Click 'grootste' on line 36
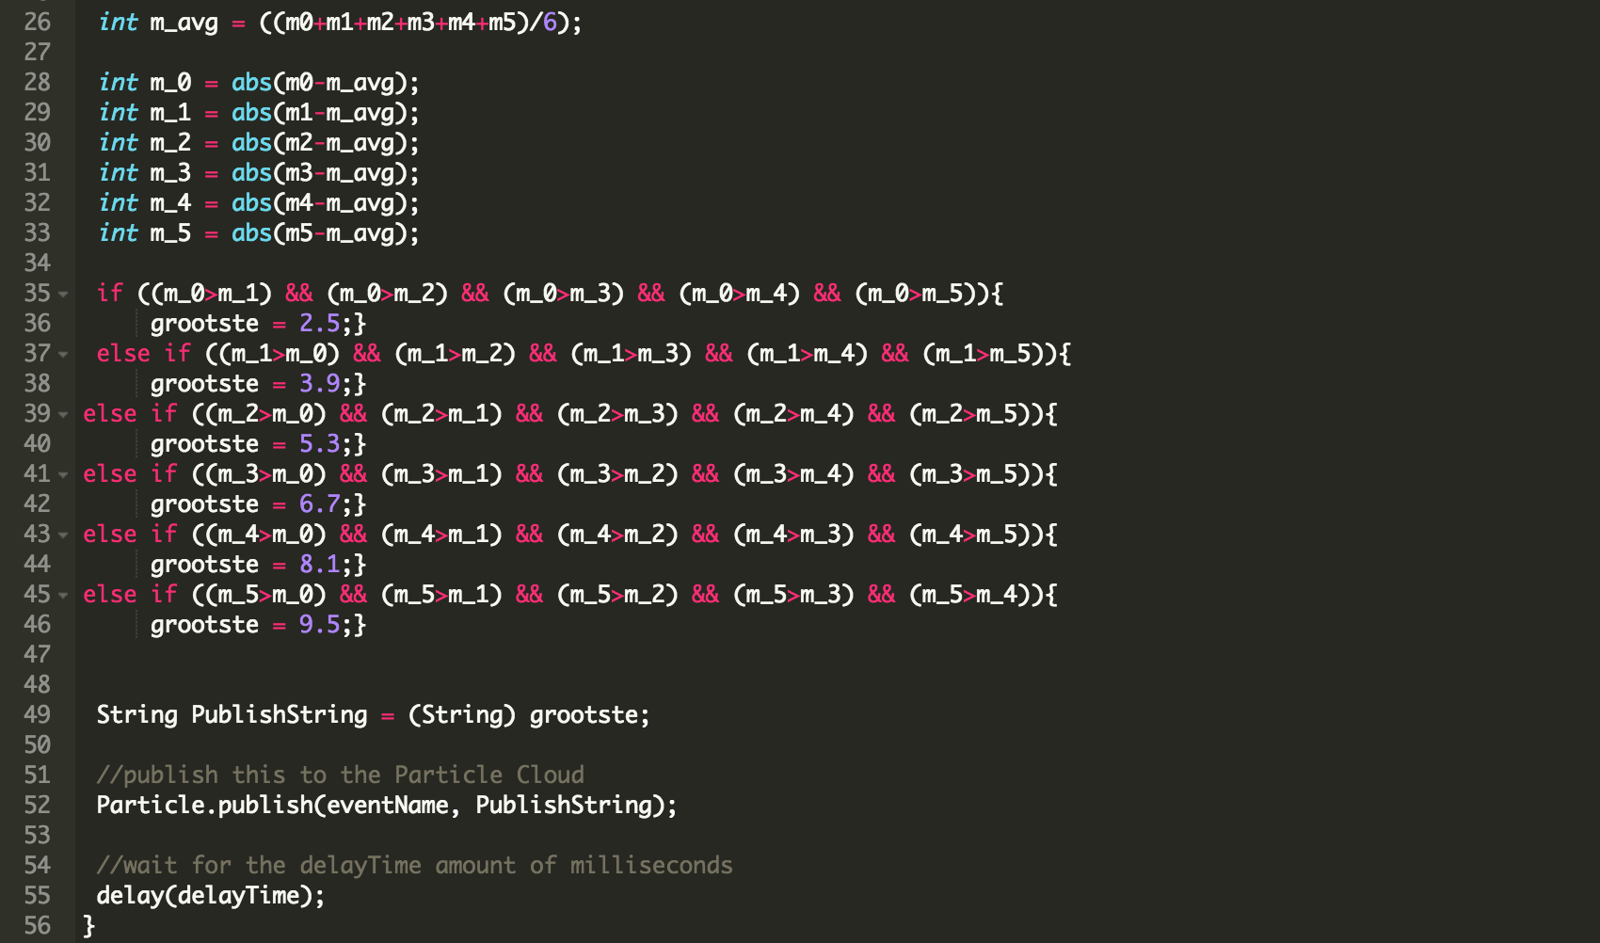 204,324
